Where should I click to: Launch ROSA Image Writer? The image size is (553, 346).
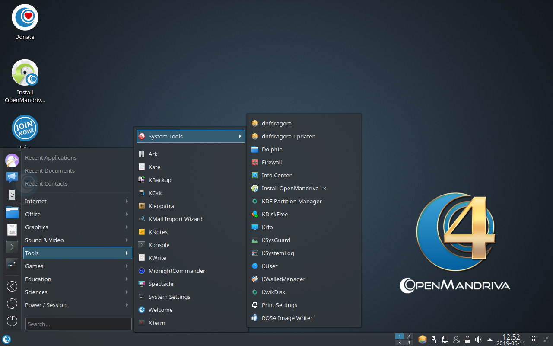304,318
